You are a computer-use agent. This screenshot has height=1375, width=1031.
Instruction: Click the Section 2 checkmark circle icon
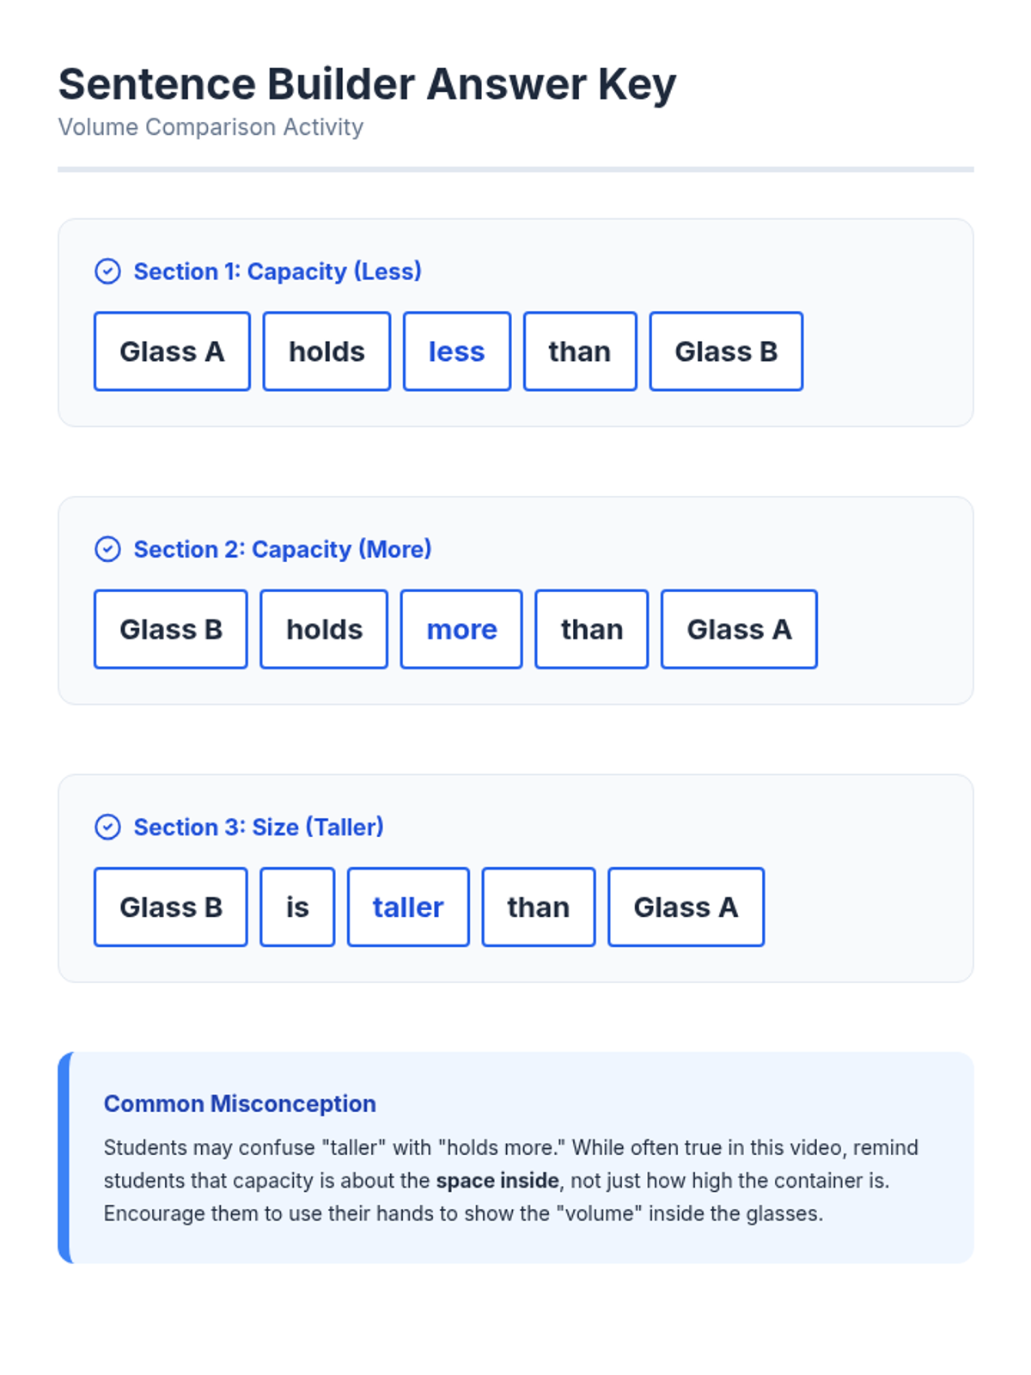107,549
